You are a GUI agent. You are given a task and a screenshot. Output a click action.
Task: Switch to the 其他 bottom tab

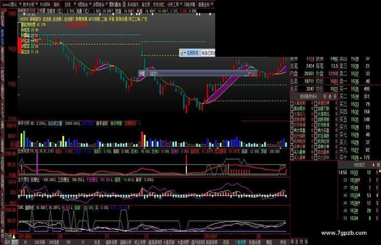[283, 242]
